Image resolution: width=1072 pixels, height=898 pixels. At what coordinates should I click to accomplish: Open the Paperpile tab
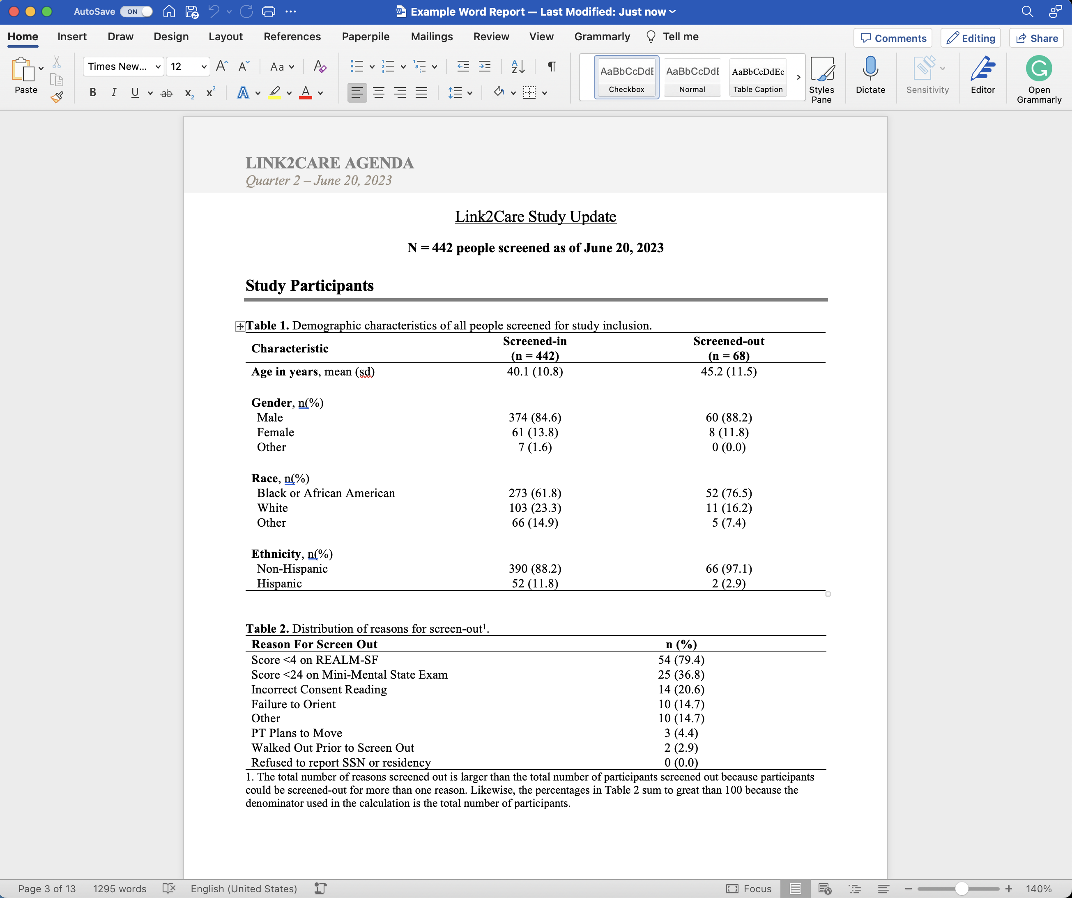point(366,37)
